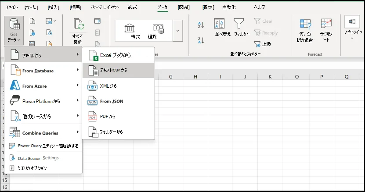Expand the PowerPlatform から submenu
Image resolution: width=365 pixels, height=192 pixels.
43,101
